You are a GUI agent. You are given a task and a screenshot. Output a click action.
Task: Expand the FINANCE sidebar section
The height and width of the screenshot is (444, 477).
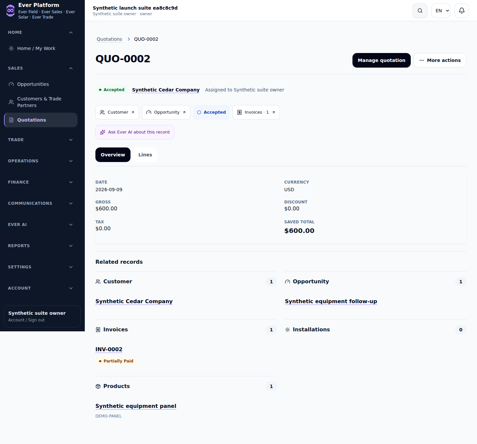point(40,182)
